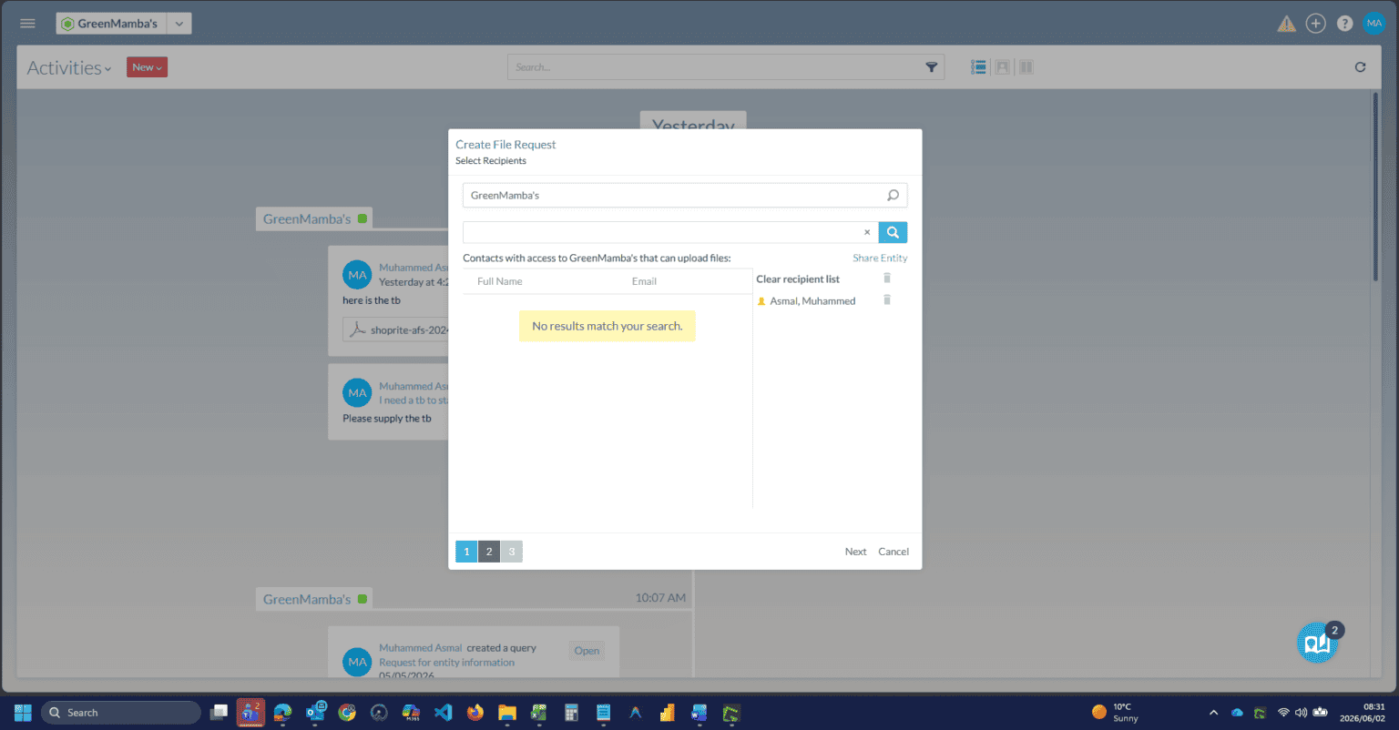Click the magnifier icon in the GreenMamba's entity field

tap(893, 195)
